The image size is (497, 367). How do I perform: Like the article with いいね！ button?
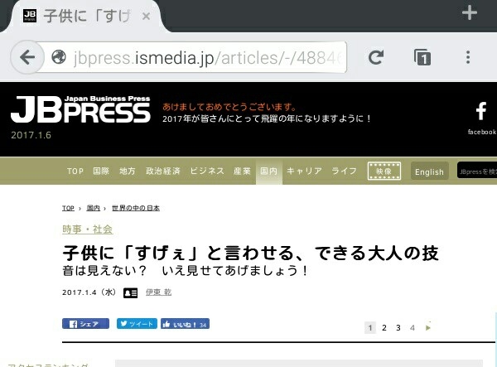(x=185, y=324)
